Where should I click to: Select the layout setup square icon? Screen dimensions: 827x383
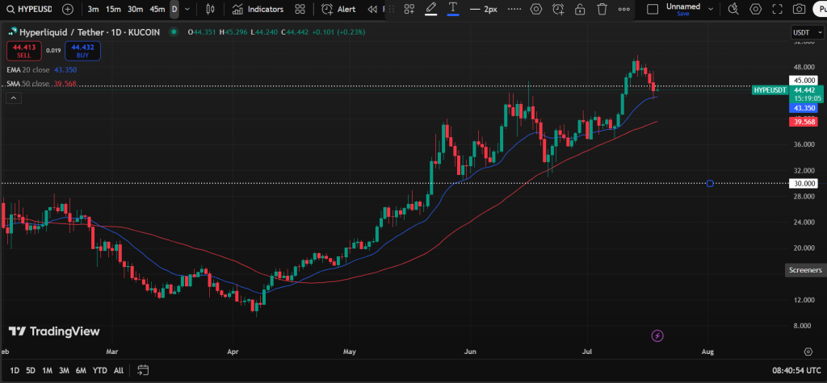(653, 9)
